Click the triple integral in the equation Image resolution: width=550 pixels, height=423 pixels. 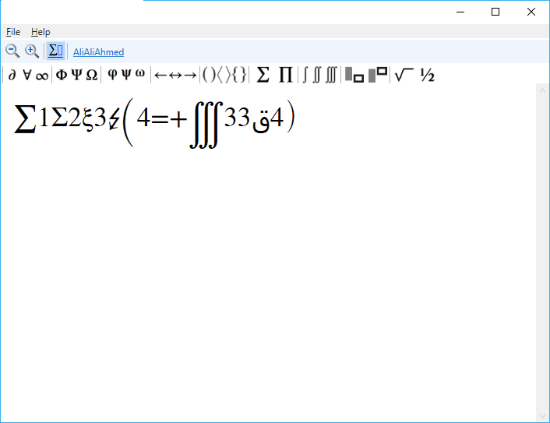point(206,125)
